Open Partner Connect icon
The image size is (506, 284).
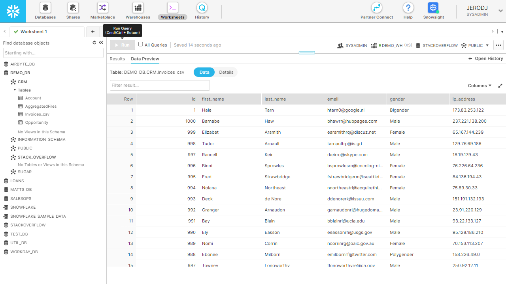tap(377, 8)
